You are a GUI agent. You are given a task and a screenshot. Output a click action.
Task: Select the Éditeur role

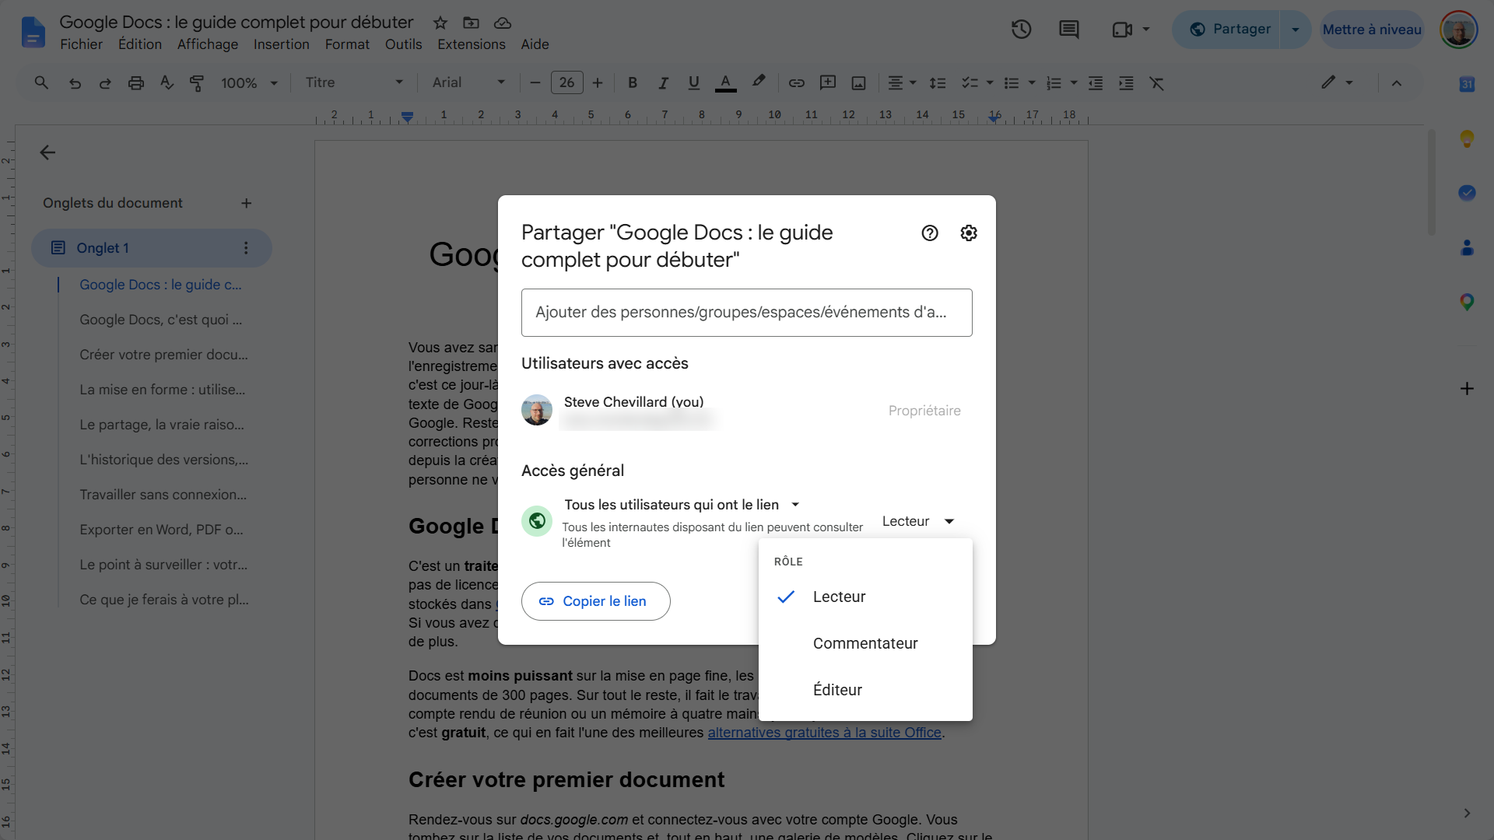(865, 690)
